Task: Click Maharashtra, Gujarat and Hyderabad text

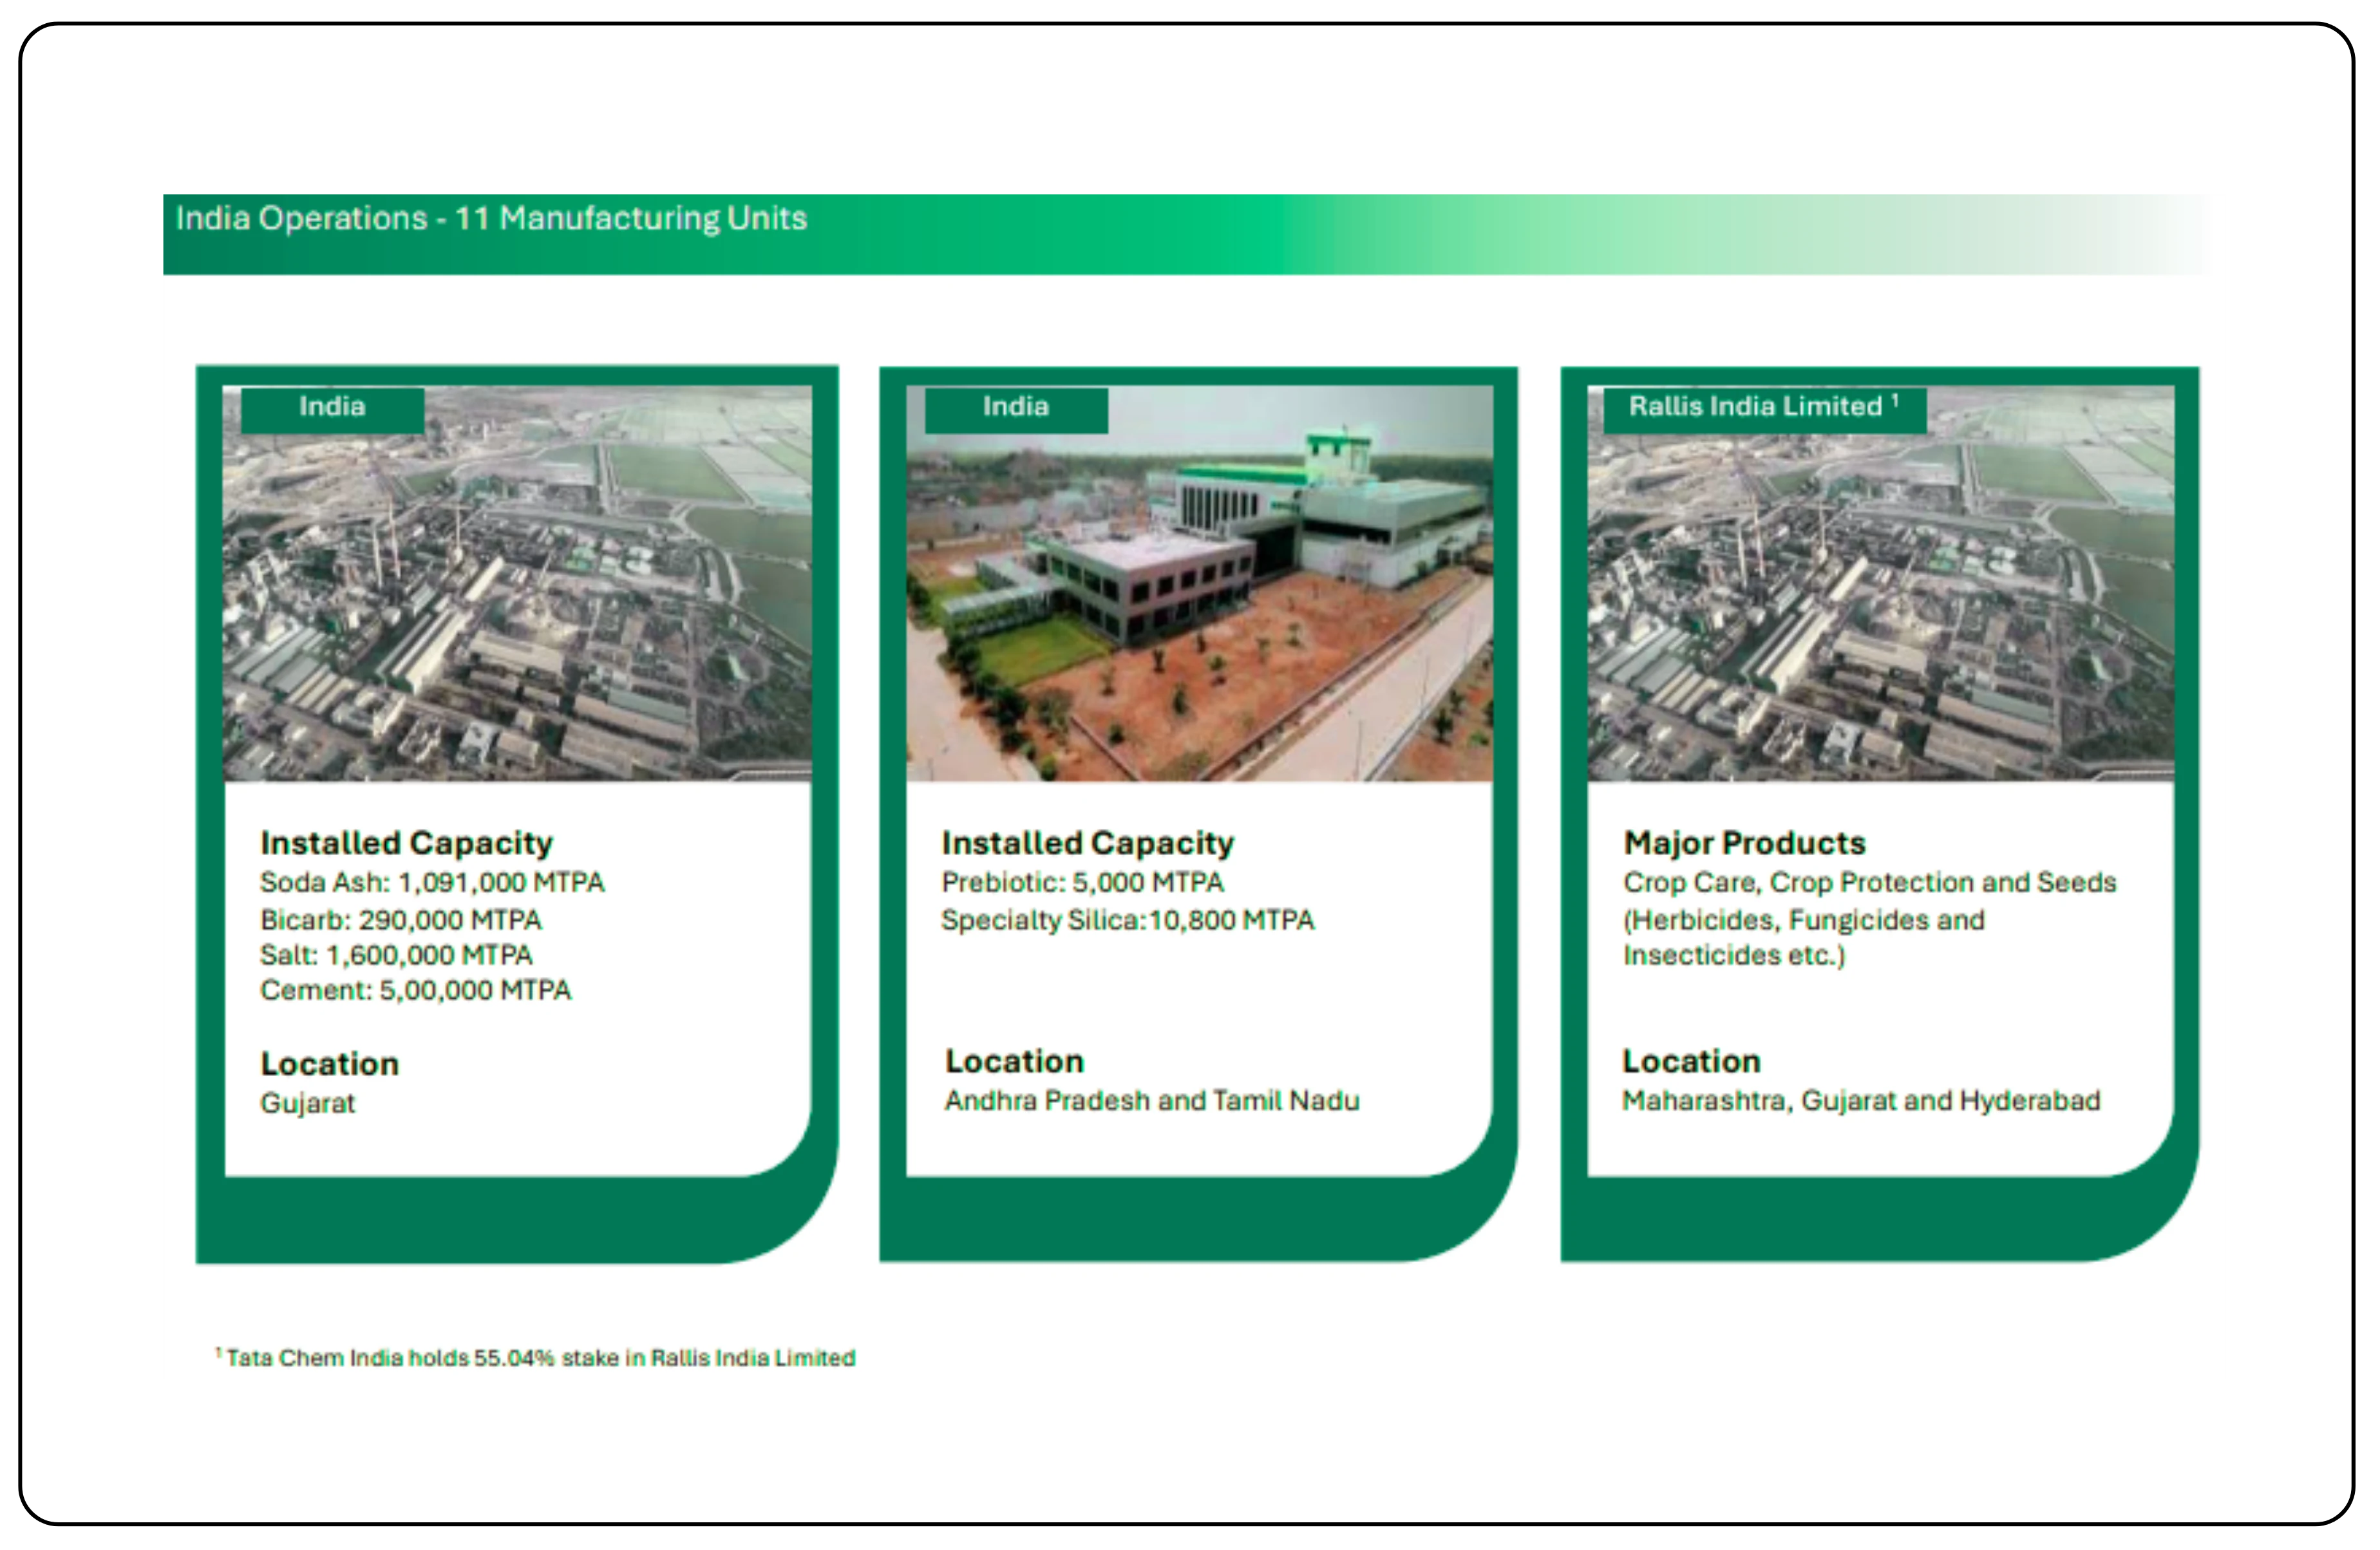Action: tap(1860, 1101)
